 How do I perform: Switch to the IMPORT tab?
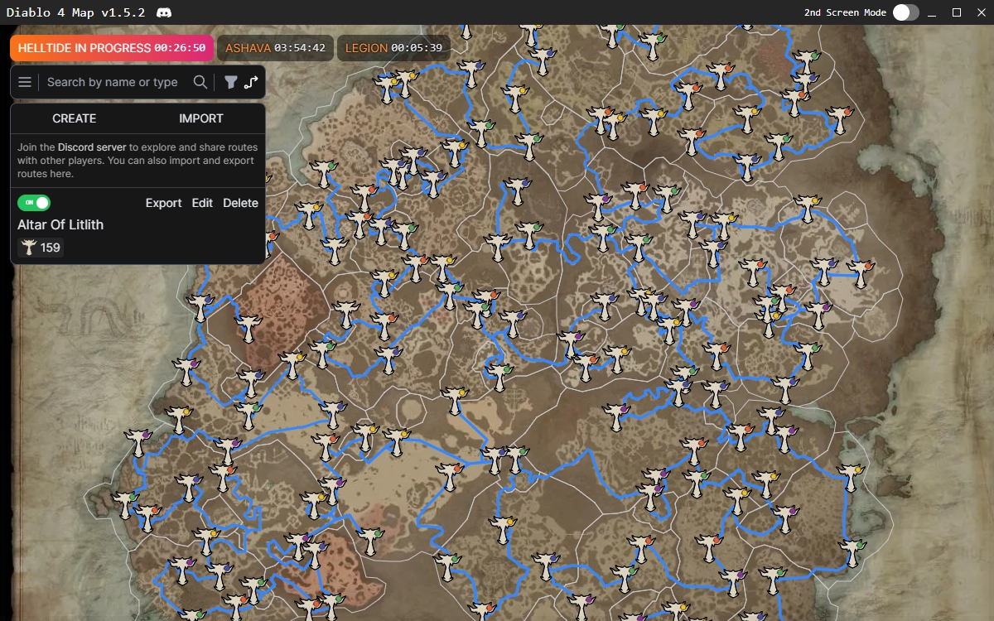click(x=201, y=118)
